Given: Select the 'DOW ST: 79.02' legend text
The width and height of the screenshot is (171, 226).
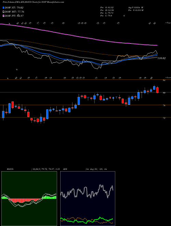Looking at the screenshot, I should pyautogui.click(x=14, y=8).
